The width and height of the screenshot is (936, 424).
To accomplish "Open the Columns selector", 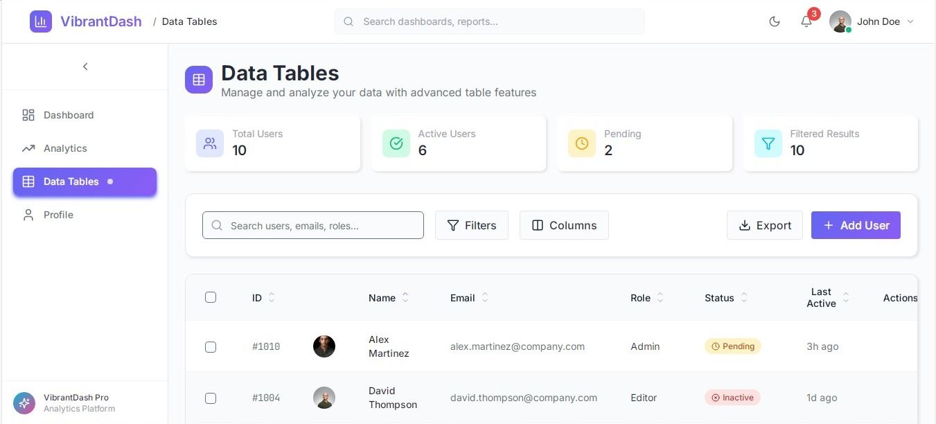I will (564, 225).
